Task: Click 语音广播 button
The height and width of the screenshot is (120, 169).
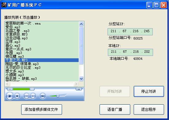Action: click(x=115, y=110)
